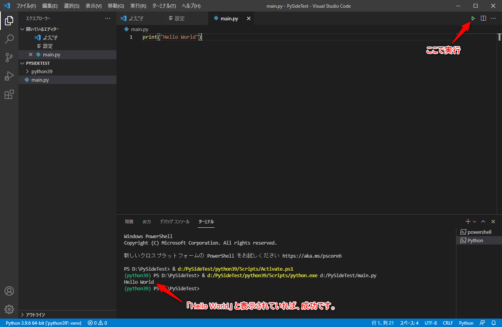The image size is (502, 327).
Task: Open the Run and Debug view icon
Action: pyautogui.click(x=9, y=76)
